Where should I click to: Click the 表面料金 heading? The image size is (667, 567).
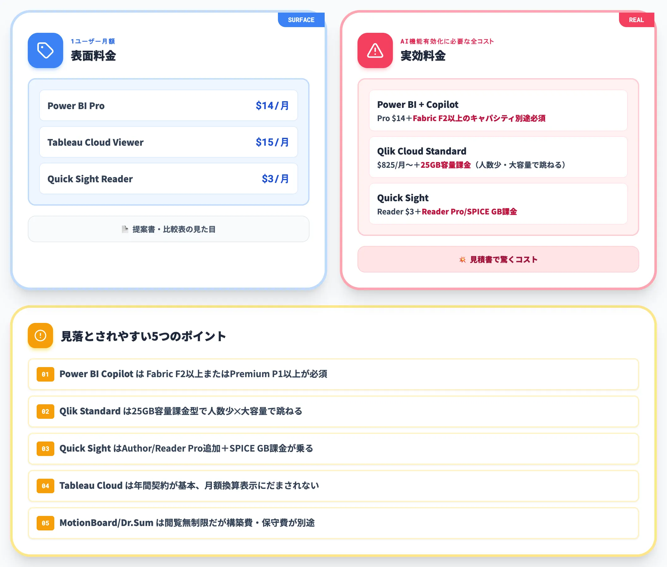point(93,56)
